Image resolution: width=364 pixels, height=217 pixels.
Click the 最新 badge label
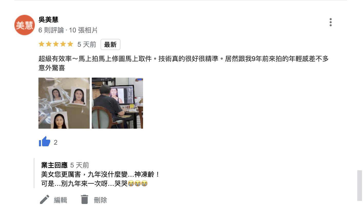tap(110, 44)
